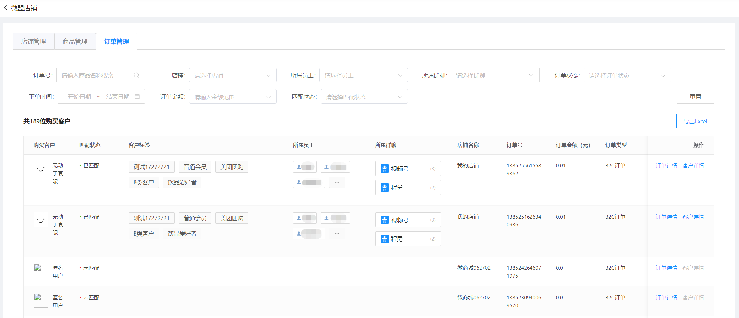739x318 pixels.
Task: Click customer avatar of order 1385251626340936
Action: pyautogui.click(x=41, y=220)
